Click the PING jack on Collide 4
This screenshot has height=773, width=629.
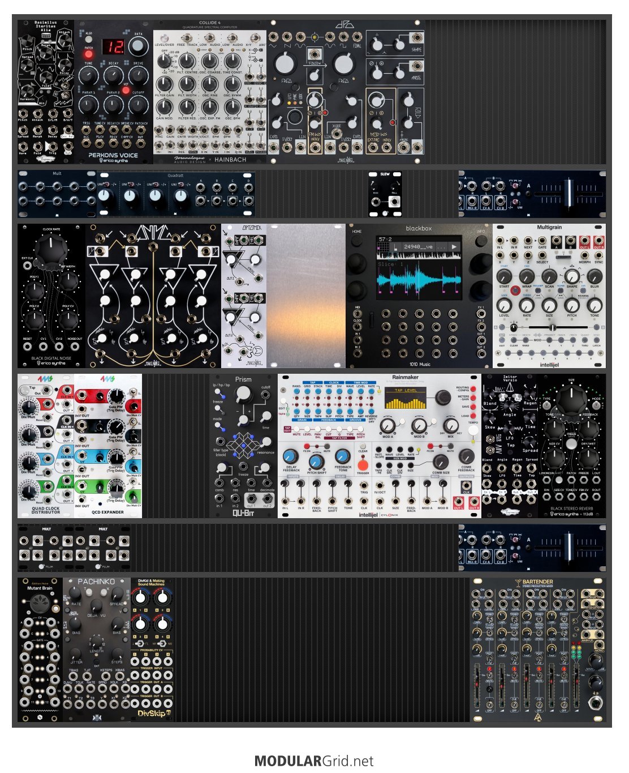[x=160, y=130]
